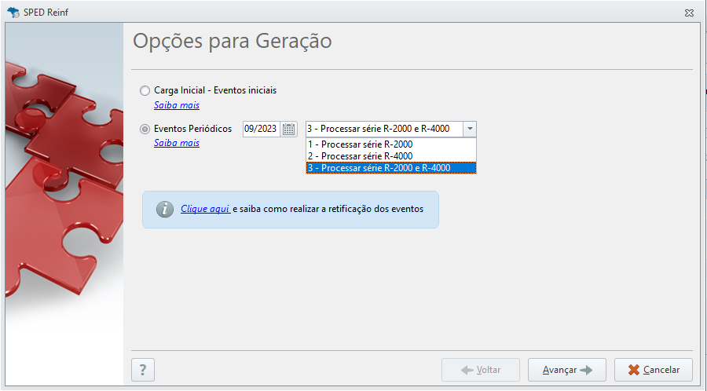The height and width of the screenshot is (391, 707).
Task: Open the calendar picker icon
Action: pyautogui.click(x=288, y=130)
